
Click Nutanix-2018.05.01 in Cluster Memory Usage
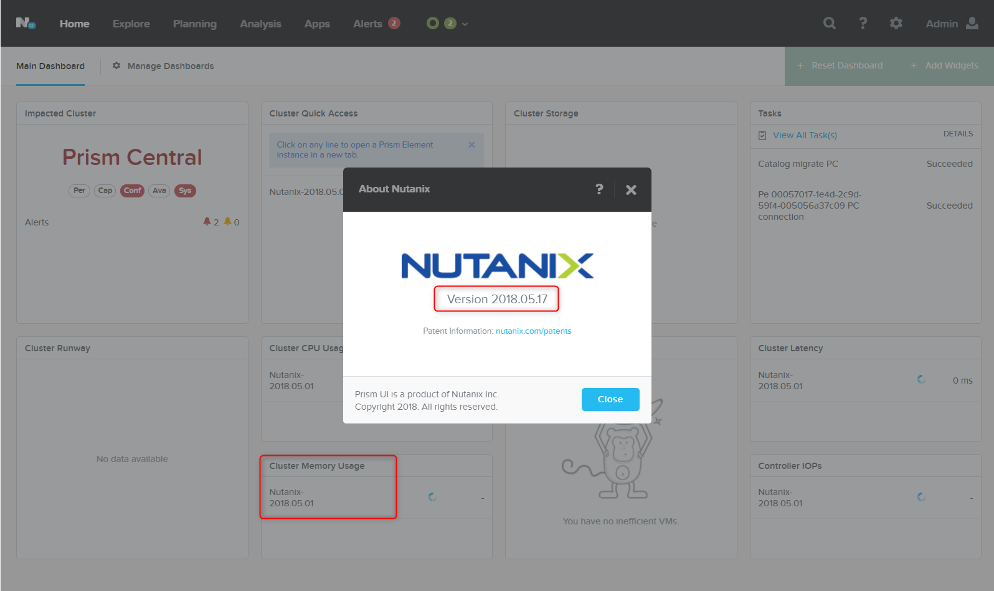click(291, 498)
